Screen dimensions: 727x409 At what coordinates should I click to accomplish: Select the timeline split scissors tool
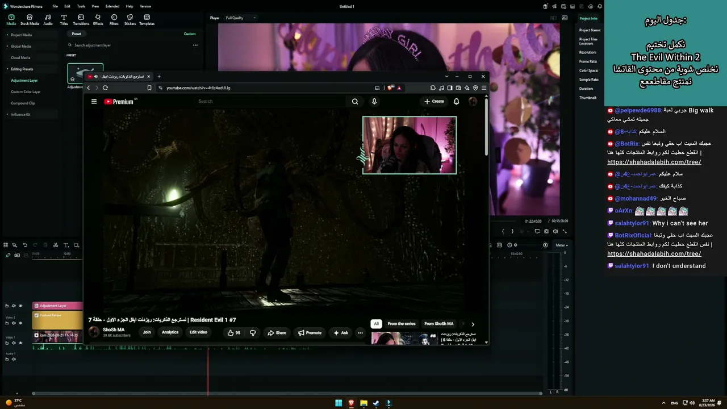click(x=56, y=245)
